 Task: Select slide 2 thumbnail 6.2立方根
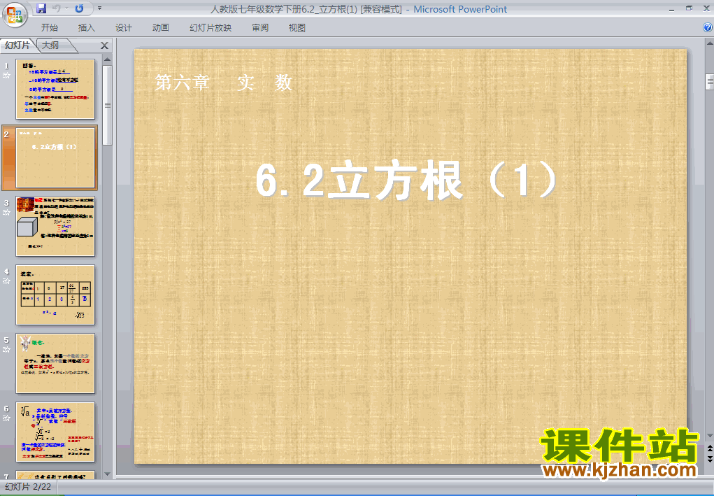(55, 157)
